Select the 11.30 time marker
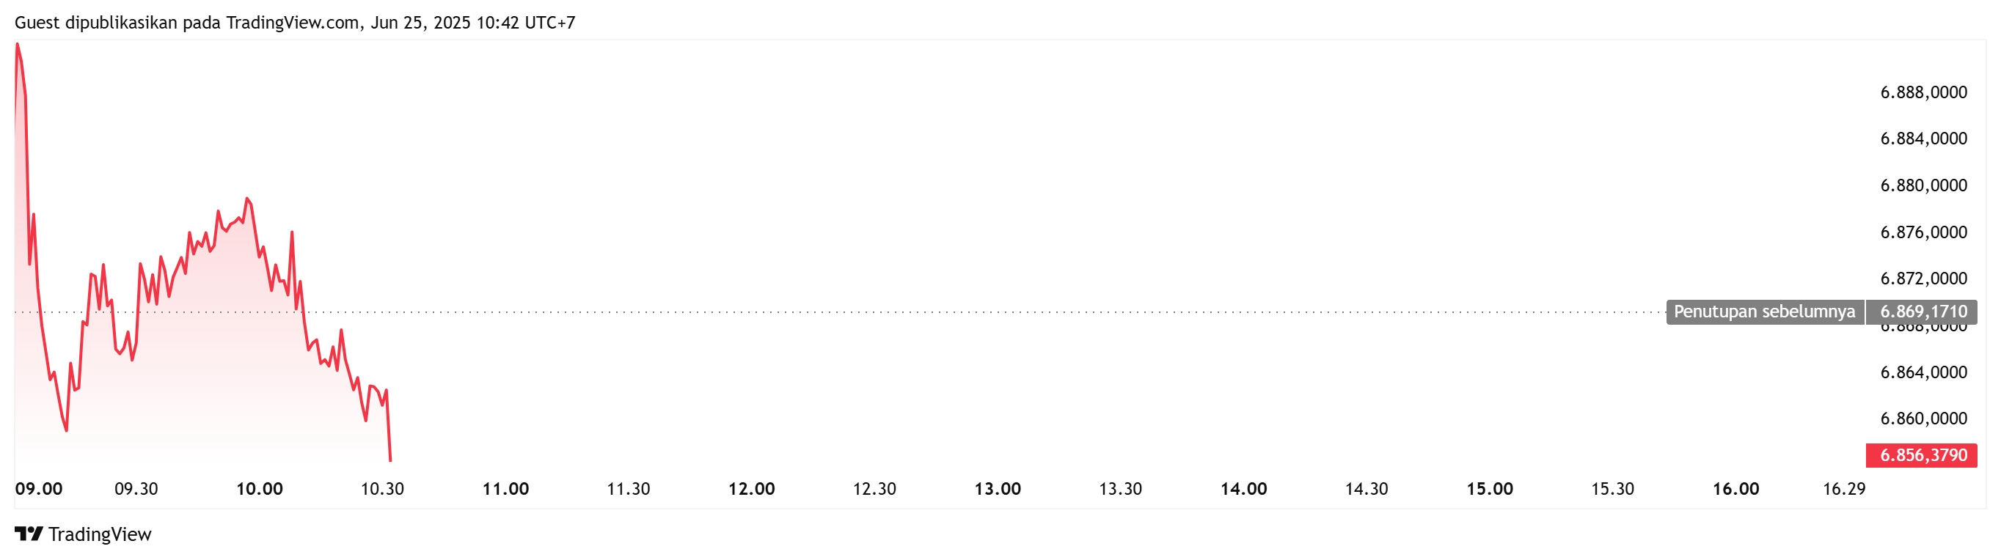2001x560 pixels. tap(629, 489)
